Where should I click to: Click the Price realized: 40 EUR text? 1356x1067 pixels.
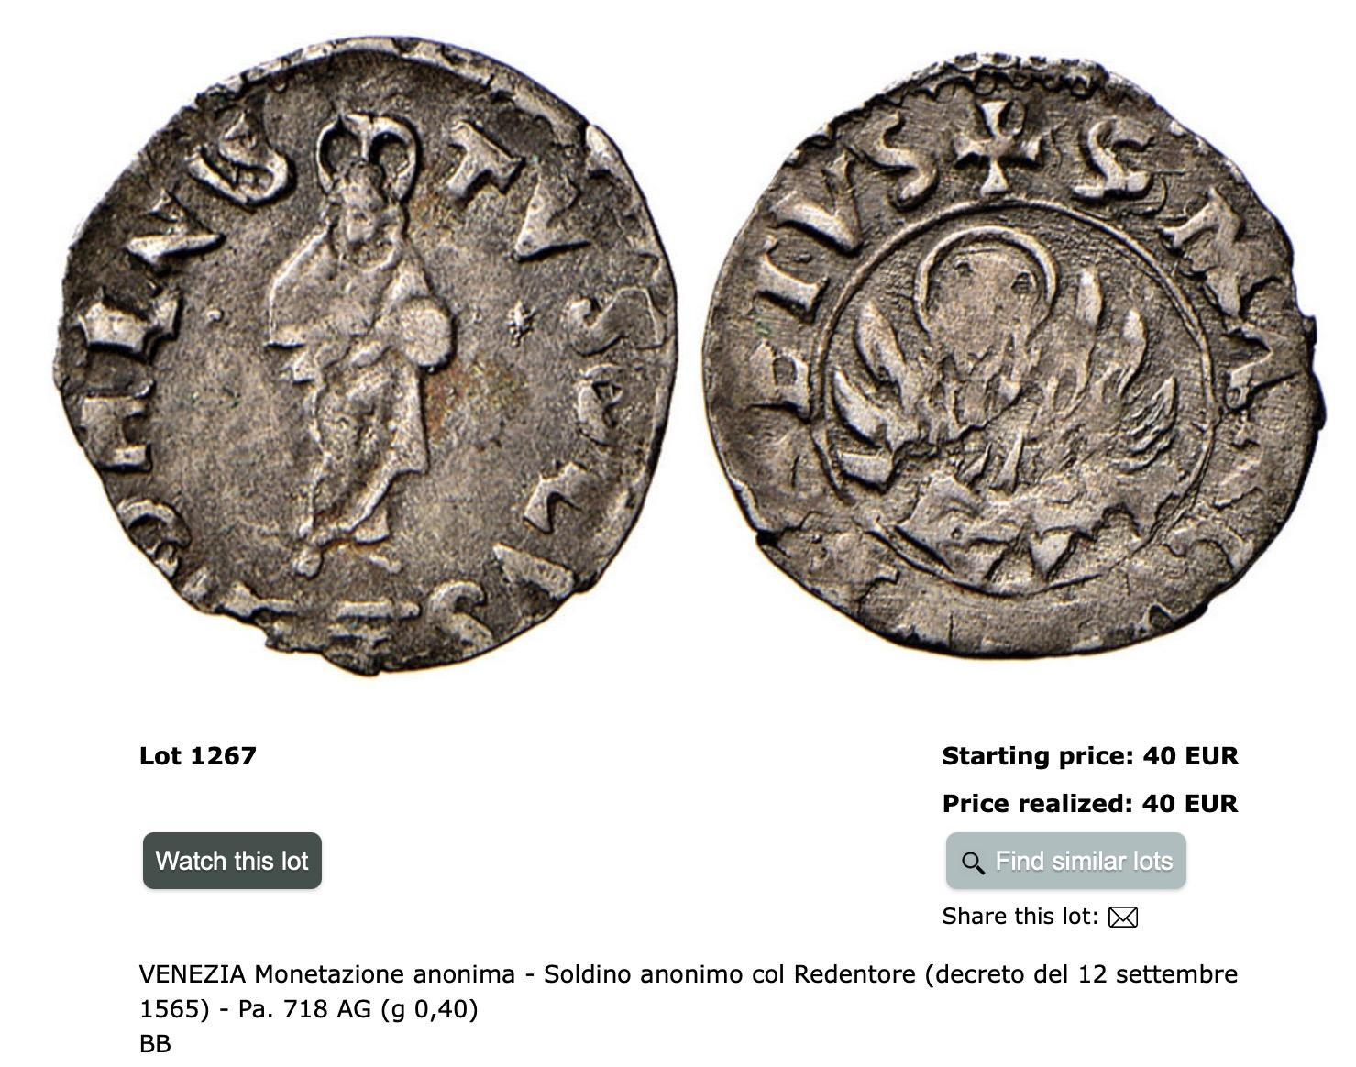click(x=1090, y=804)
